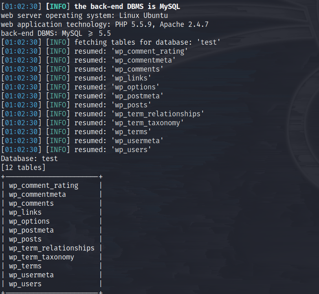Click the log line resumed 'wp_usermeta'

pos(82,141)
